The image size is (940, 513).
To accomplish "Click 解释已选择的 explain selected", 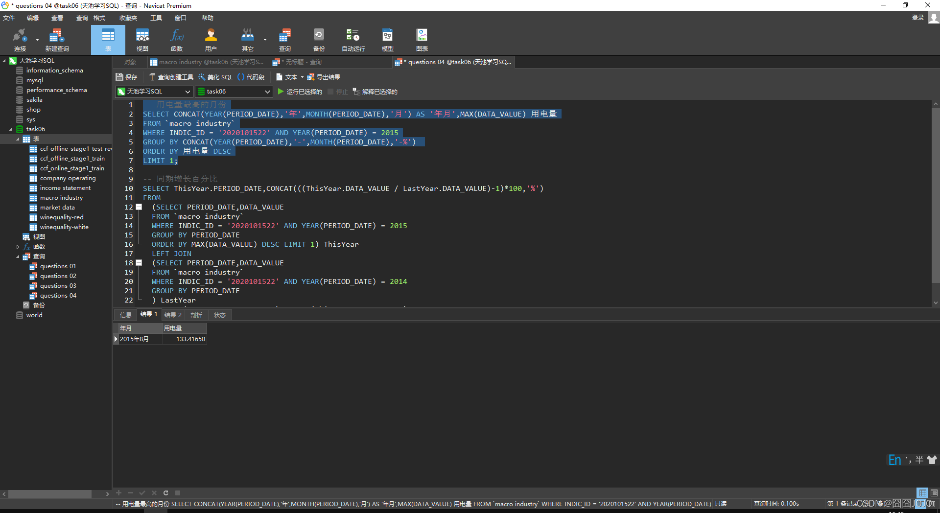I will pyautogui.click(x=375, y=92).
